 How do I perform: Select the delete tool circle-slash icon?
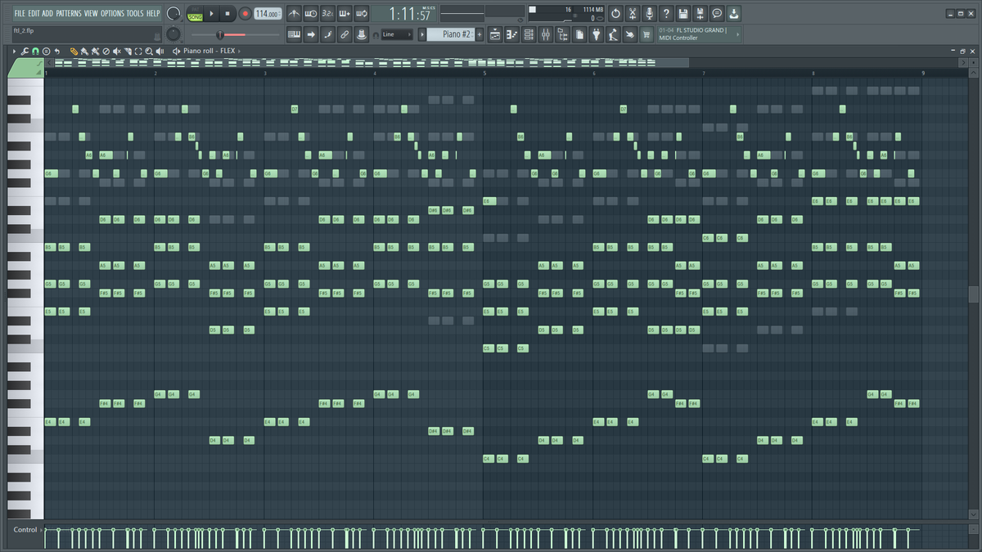(x=106, y=51)
